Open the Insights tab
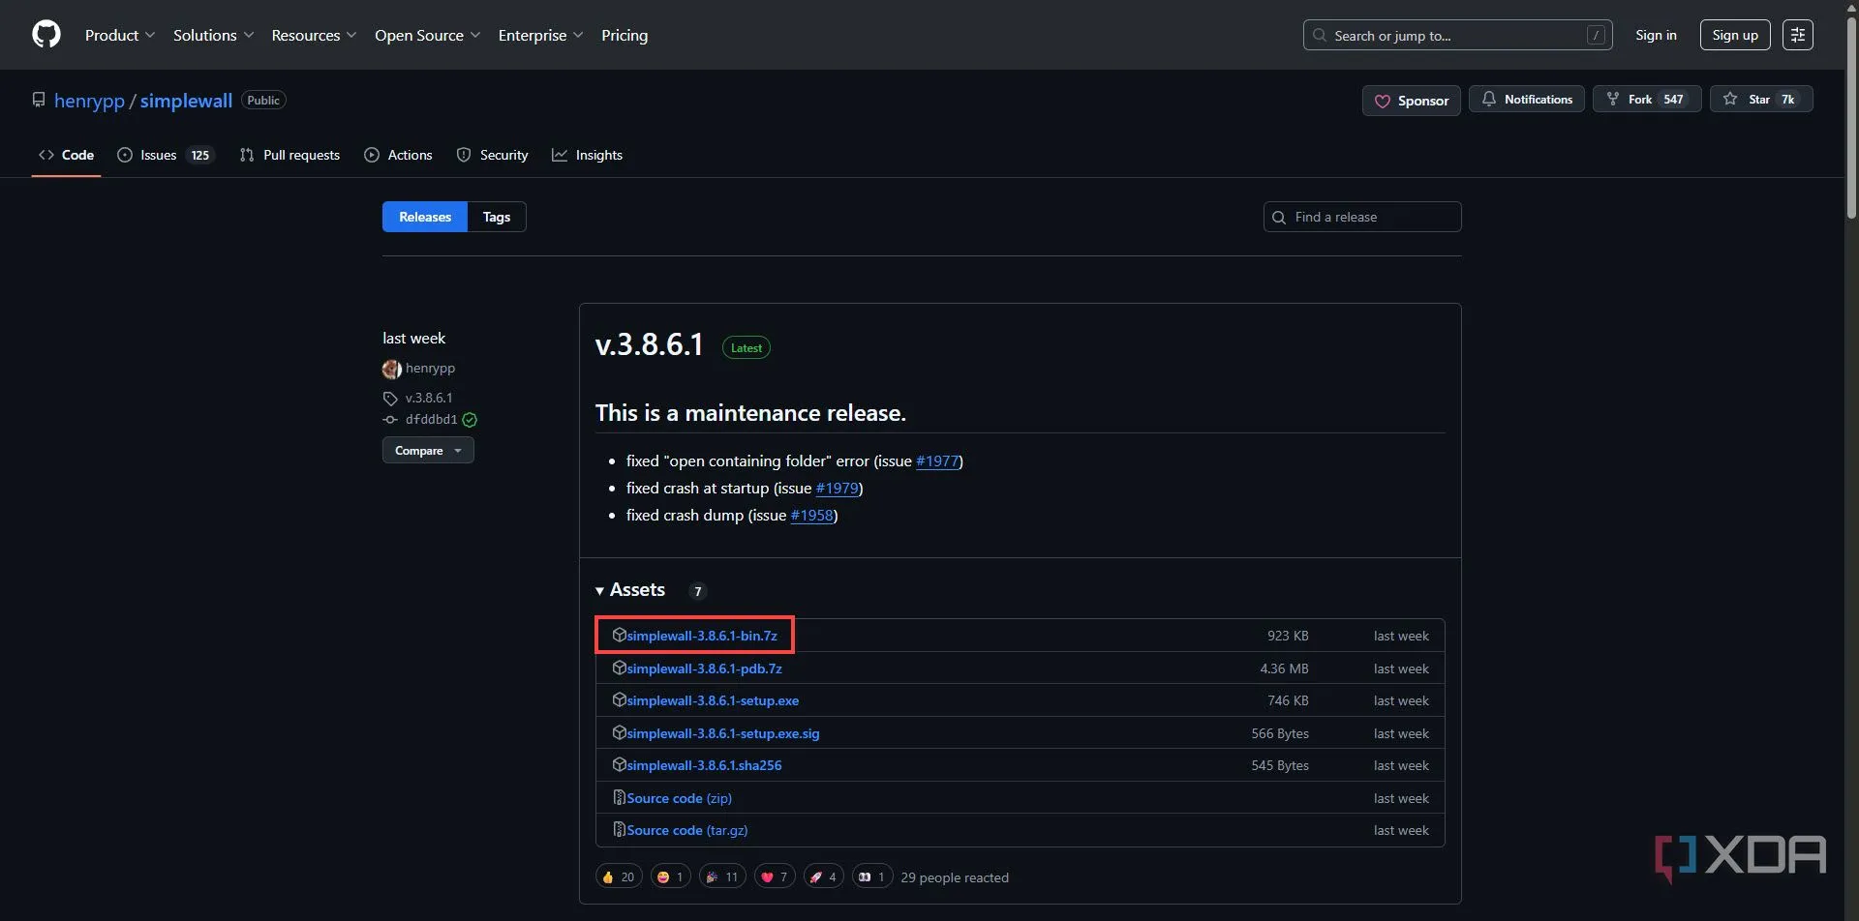Screen dimensions: 1859x921 [587, 155]
